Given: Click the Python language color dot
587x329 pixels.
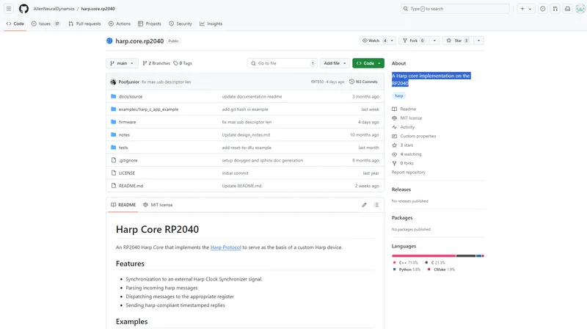Looking at the screenshot, I should point(394,270).
